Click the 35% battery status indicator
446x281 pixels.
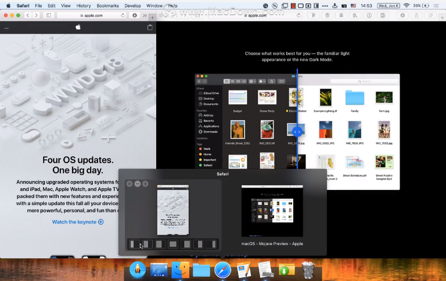point(421,6)
